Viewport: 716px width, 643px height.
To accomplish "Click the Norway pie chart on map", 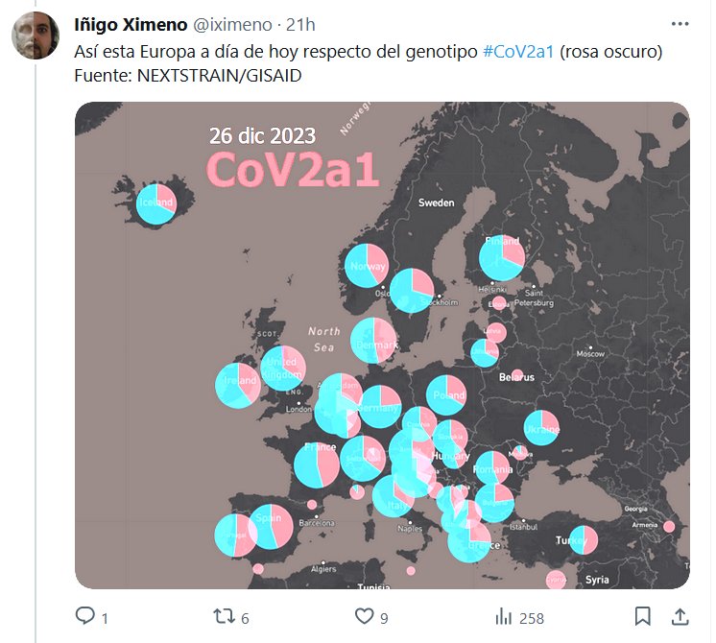I will point(367,267).
